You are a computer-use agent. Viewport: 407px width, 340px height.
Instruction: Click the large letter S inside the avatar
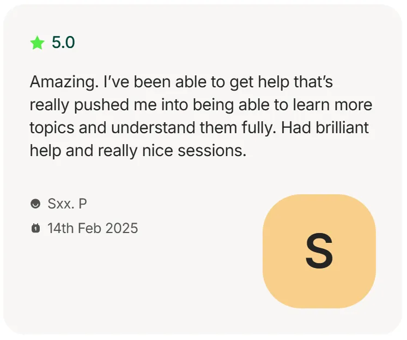click(x=319, y=251)
